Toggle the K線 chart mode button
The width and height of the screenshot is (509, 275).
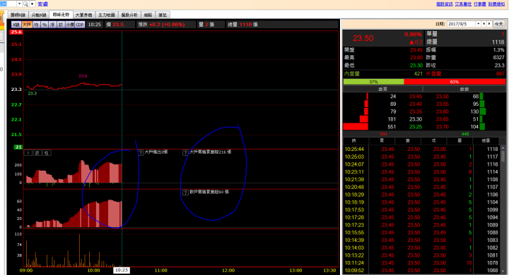point(16,25)
